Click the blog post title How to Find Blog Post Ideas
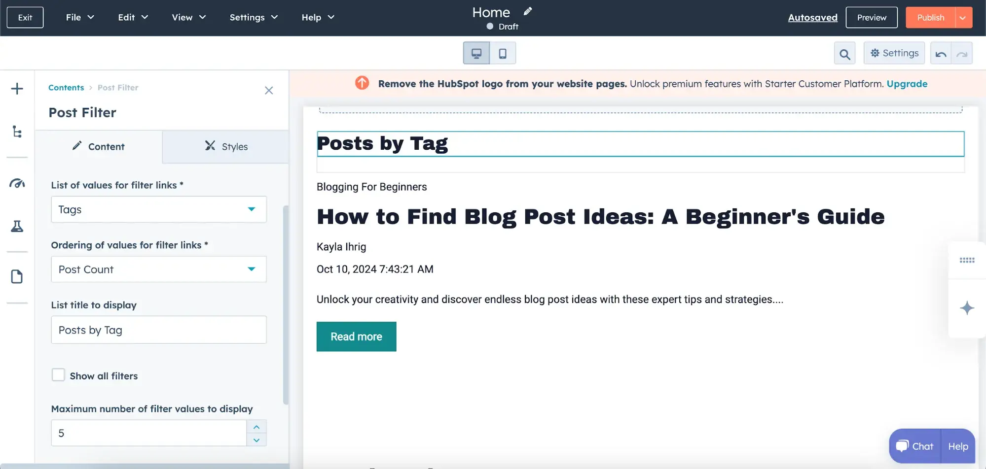This screenshot has width=986, height=469. click(600, 217)
